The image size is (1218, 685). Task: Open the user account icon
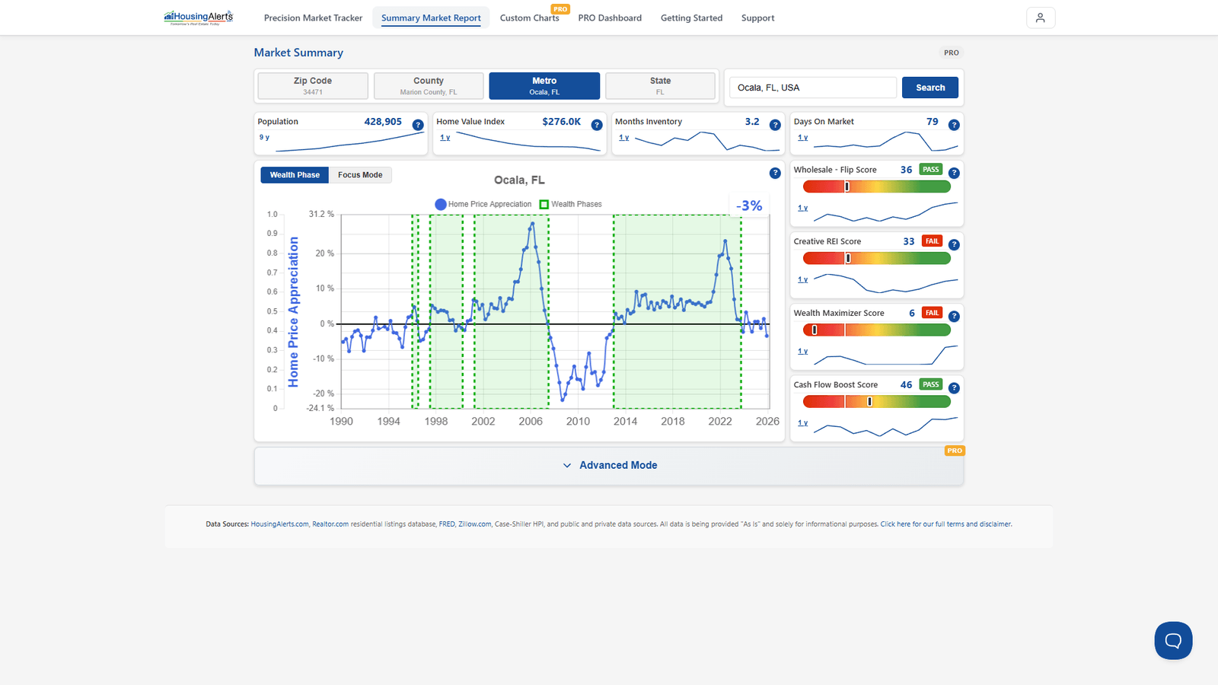pos(1041,18)
